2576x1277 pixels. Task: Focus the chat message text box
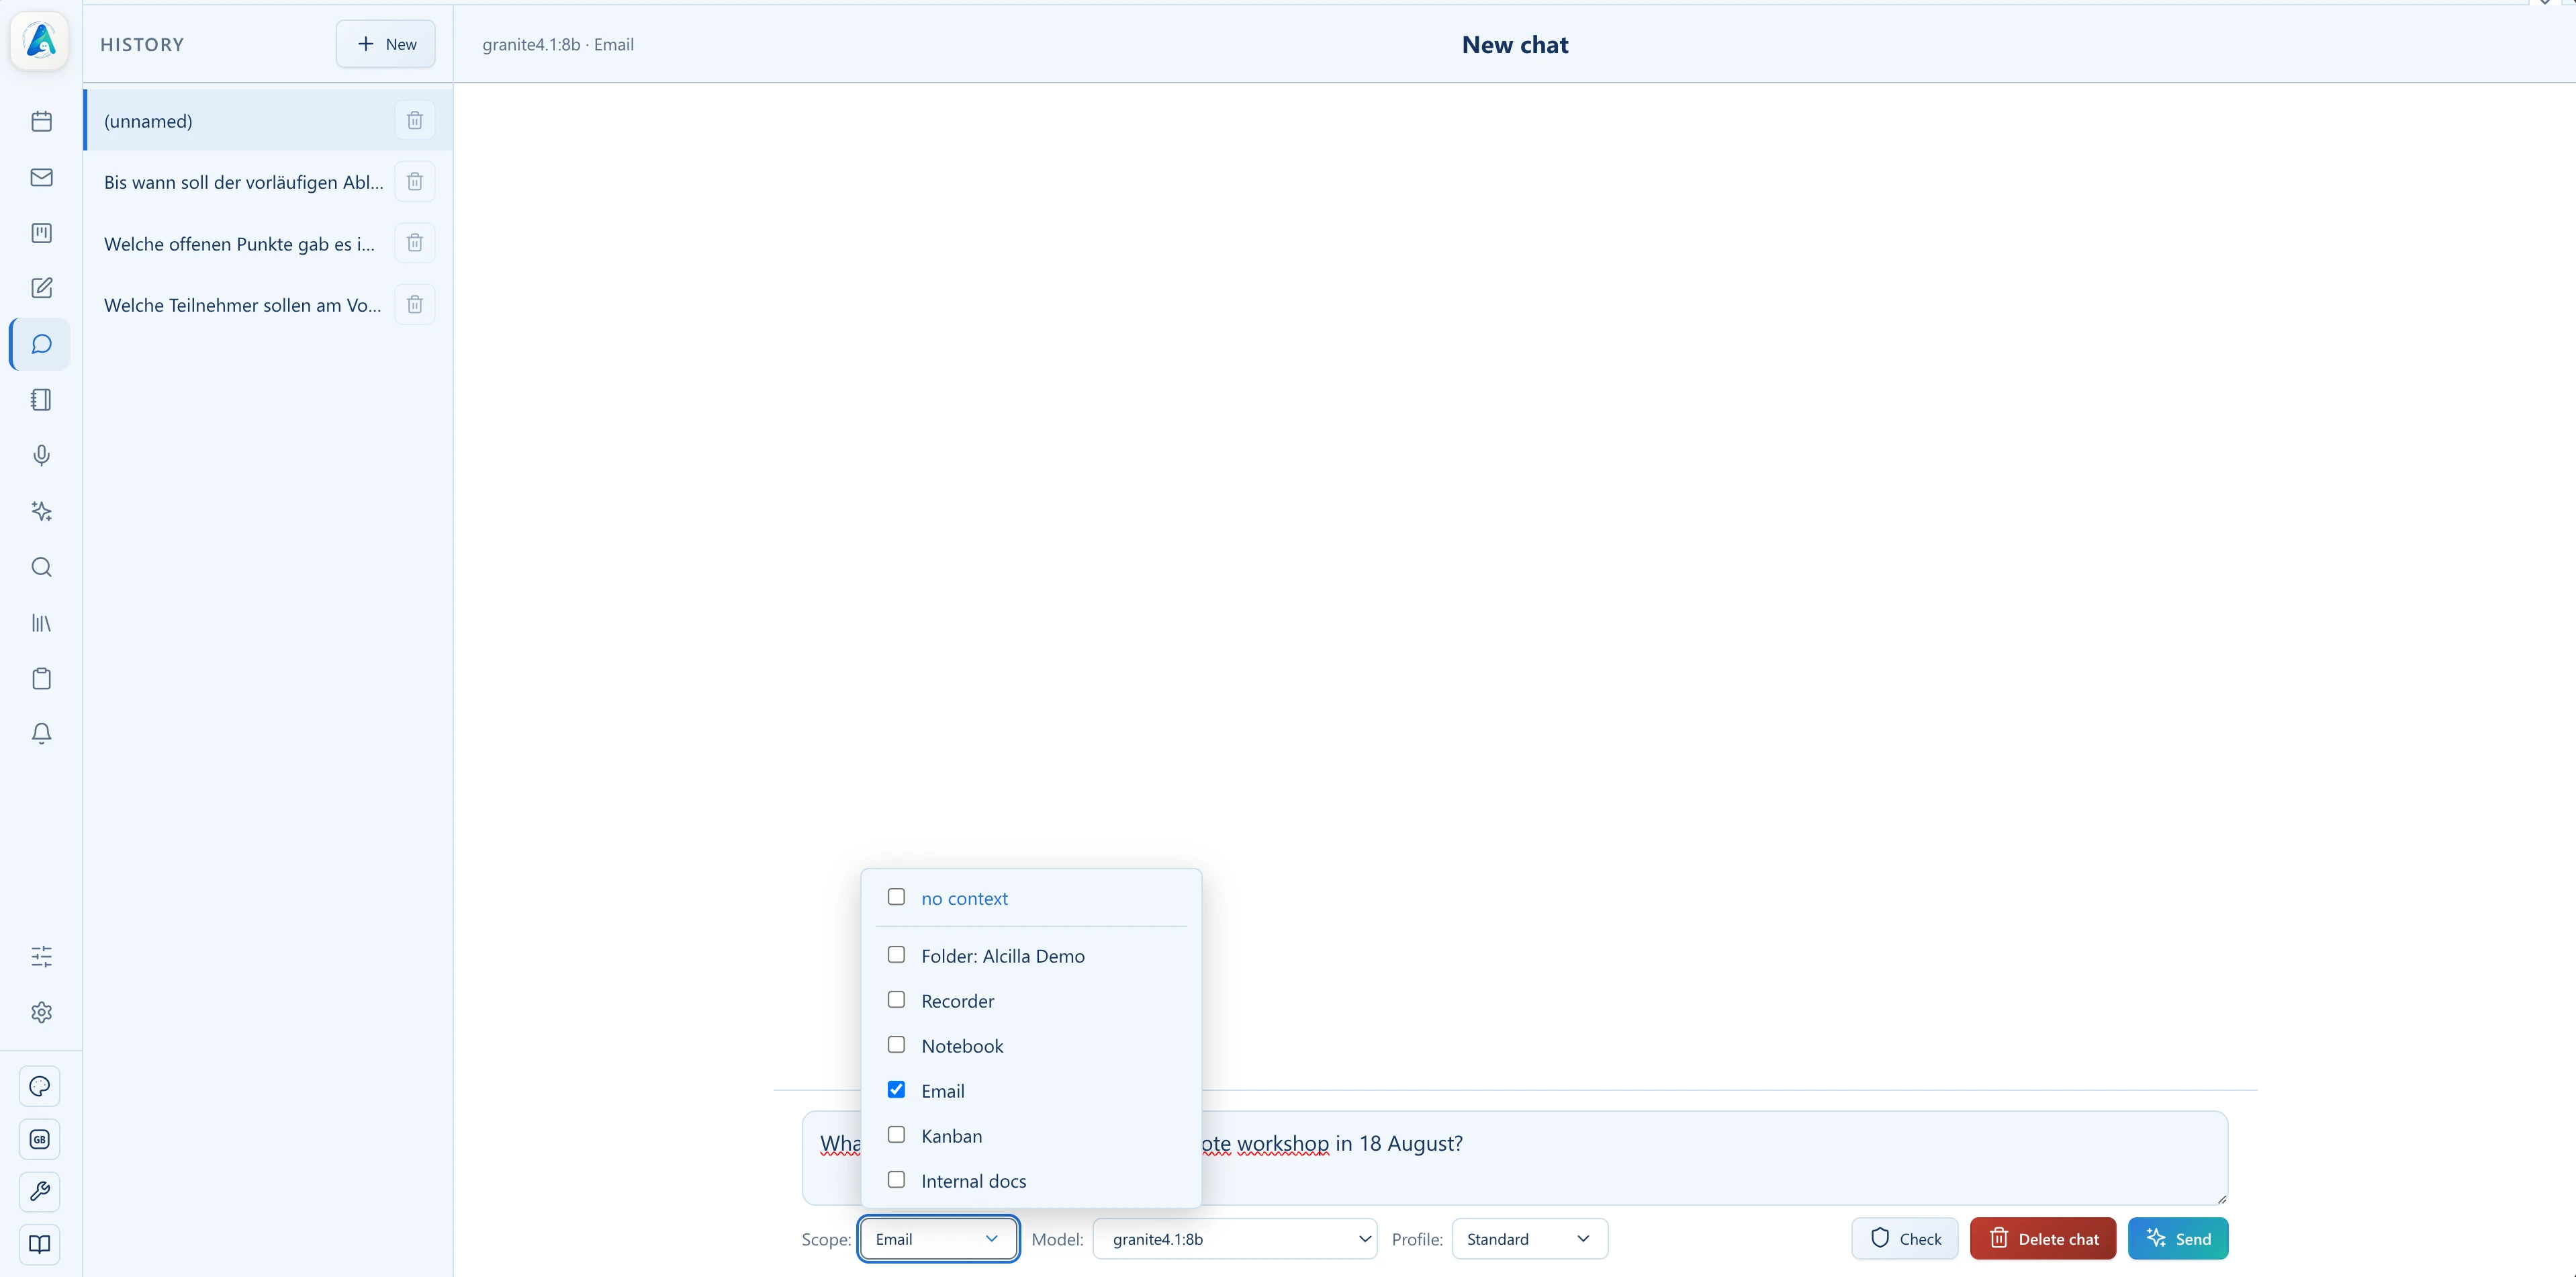(1515, 1158)
